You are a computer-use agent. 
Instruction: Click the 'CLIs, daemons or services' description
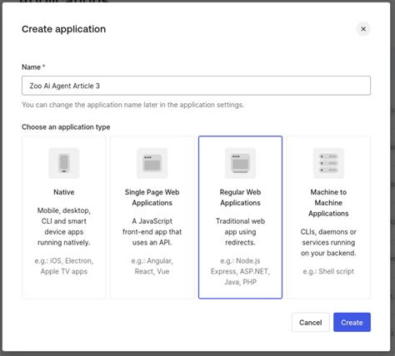click(328, 242)
